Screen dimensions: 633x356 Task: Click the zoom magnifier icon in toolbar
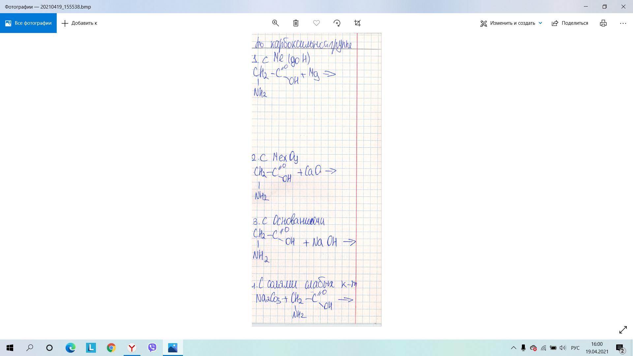coord(275,23)
